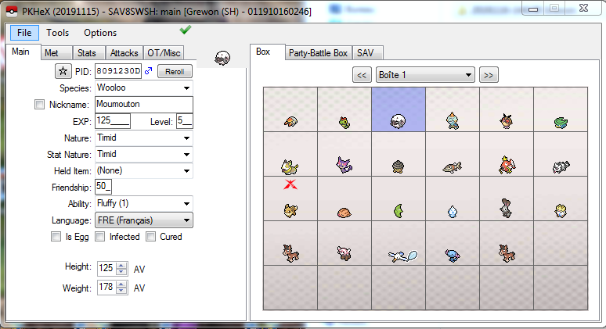Select the Togepi sprite in the box
The image size is (606, 329).
[x=561, y=210]
